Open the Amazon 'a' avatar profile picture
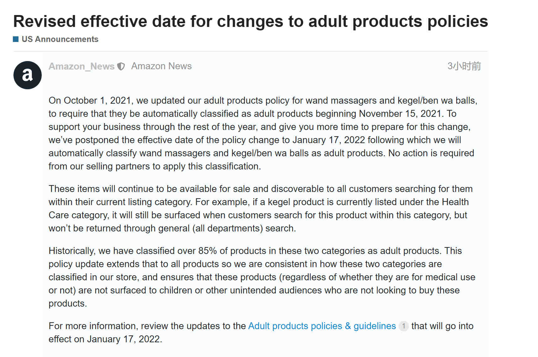The image size is (538, 357). (28, 75)
